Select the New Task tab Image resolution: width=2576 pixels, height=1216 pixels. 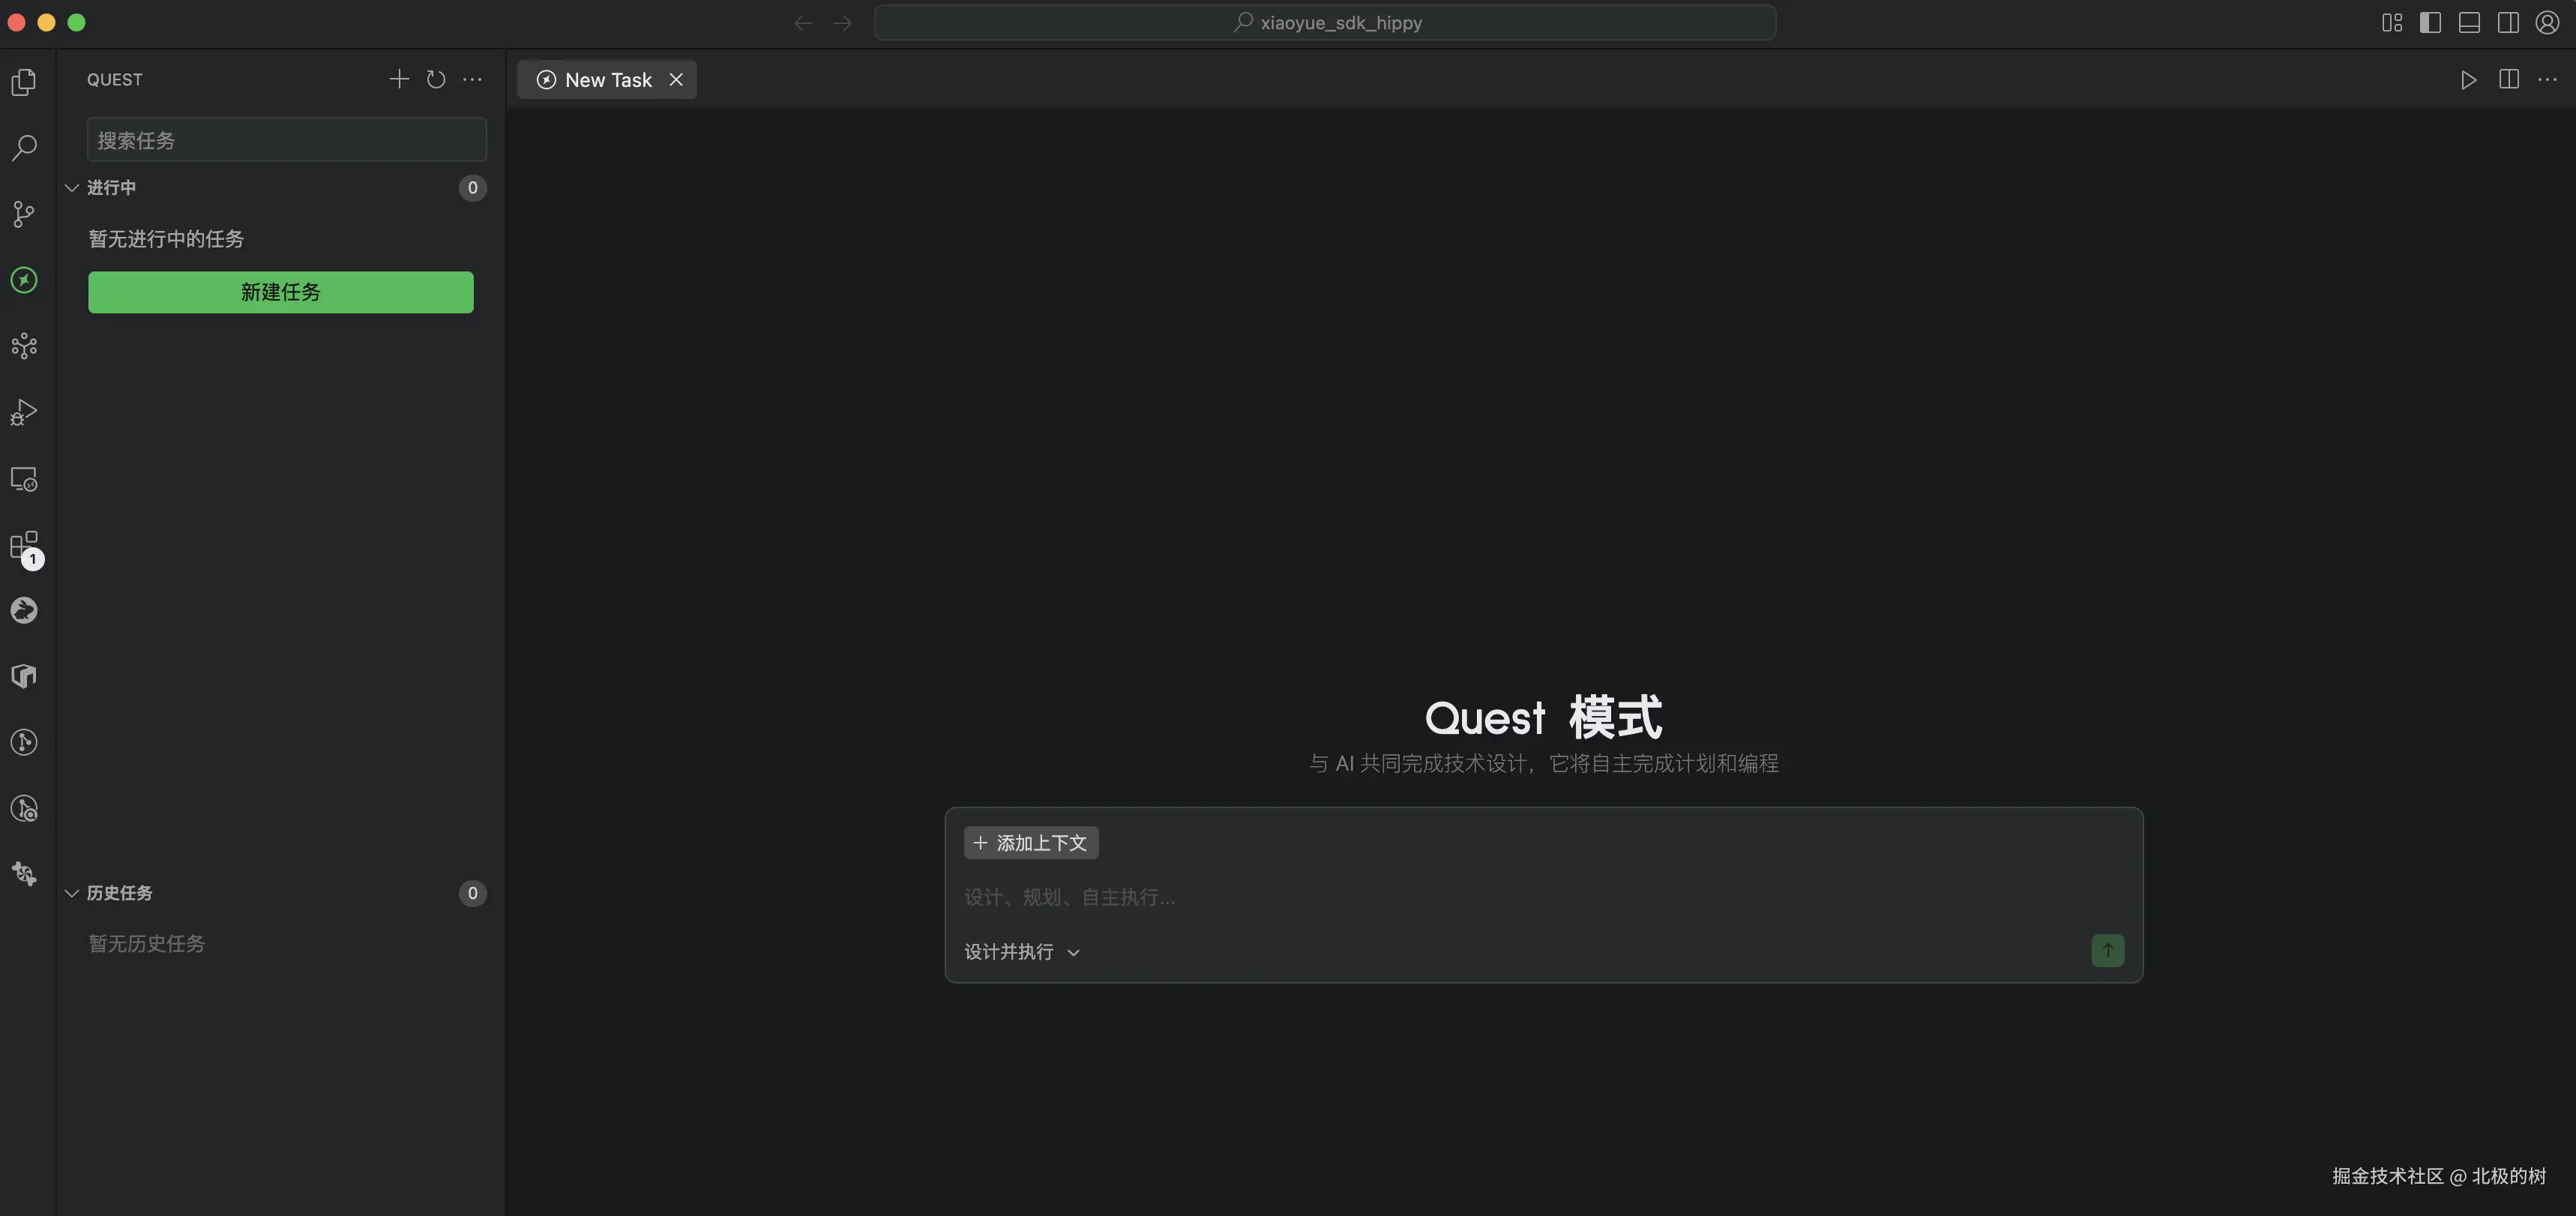point(607,80)
